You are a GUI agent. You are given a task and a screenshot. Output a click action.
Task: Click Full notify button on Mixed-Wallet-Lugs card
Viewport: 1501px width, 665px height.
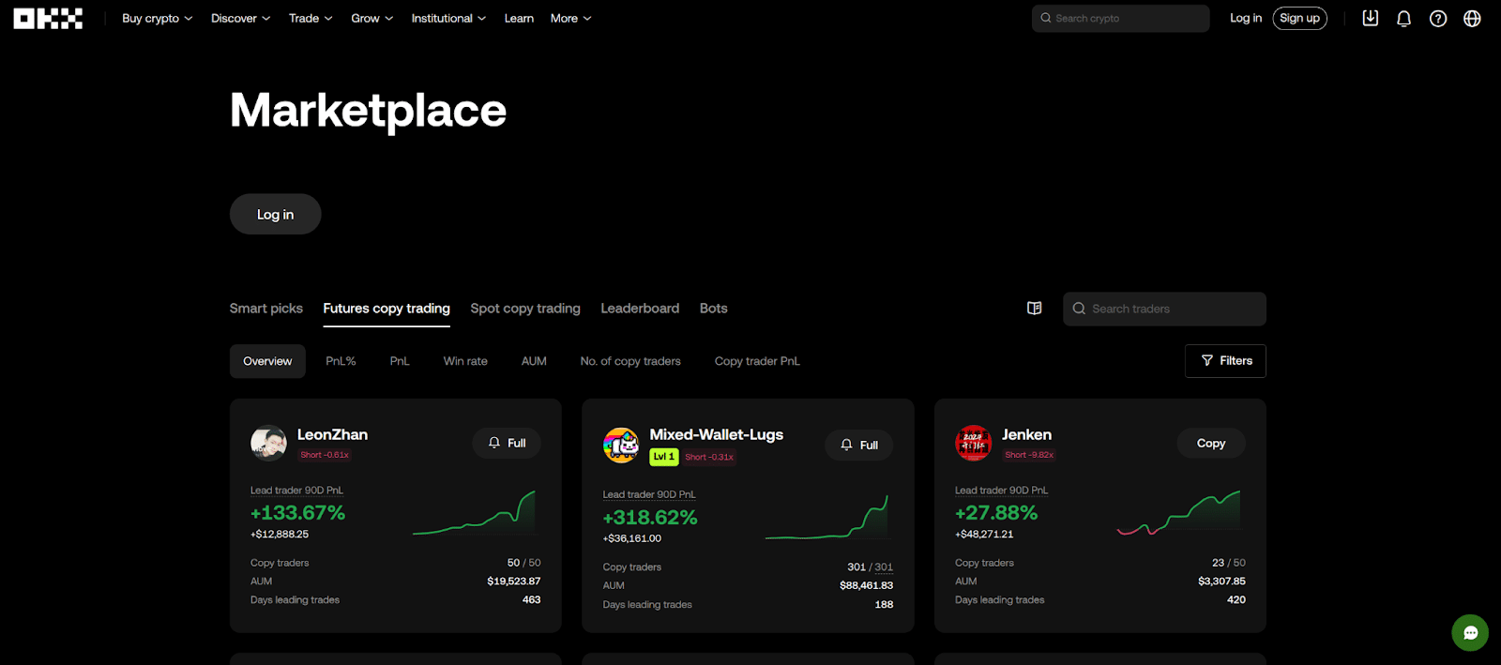tap(859, 446)
